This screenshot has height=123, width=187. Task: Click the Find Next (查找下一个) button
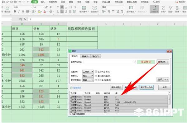[146, 88]
